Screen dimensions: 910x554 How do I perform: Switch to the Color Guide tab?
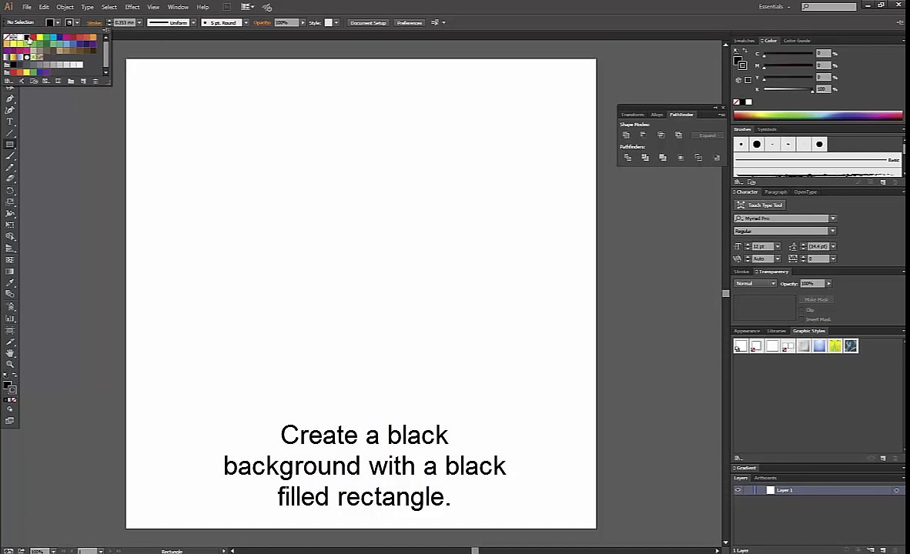(x=797, y=41)
